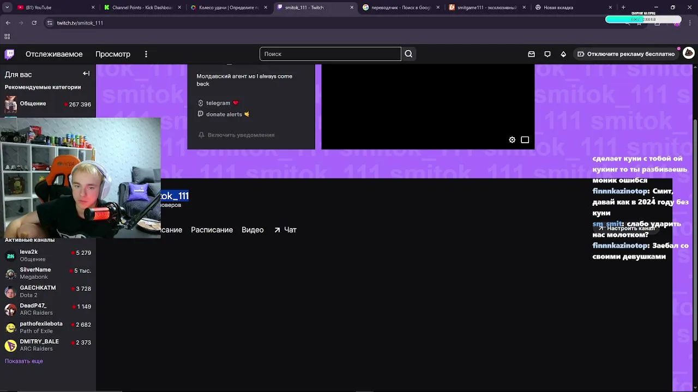This screenshot has width=698, height=392.
Task: Click Включить уведомления button
Action: tap(236, 135)
